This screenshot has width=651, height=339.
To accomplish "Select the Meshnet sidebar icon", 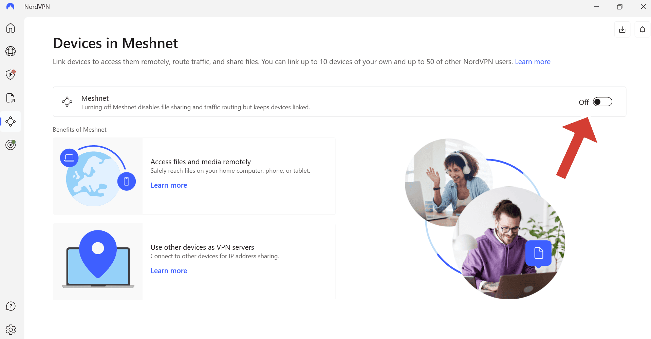I will 11,121.
